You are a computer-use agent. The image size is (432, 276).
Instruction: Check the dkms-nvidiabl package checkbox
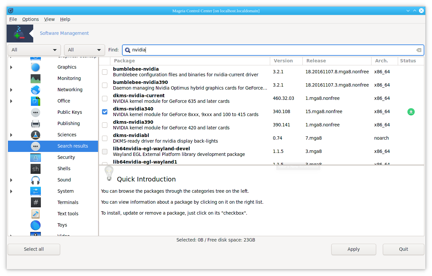point(105,138)
